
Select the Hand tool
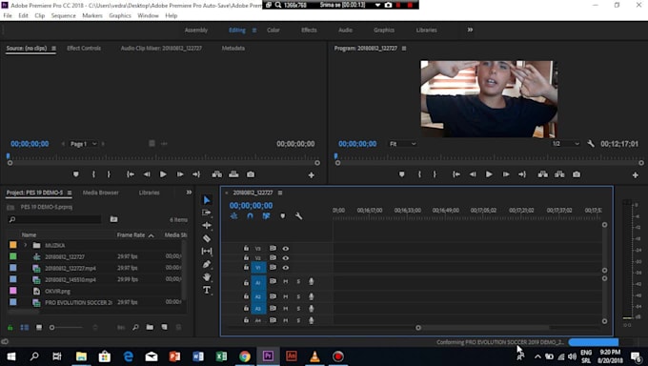[207, 277]
